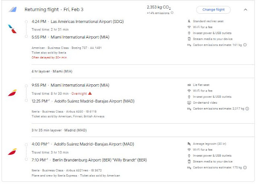Click the average legroom seat icon

(189, 144)
